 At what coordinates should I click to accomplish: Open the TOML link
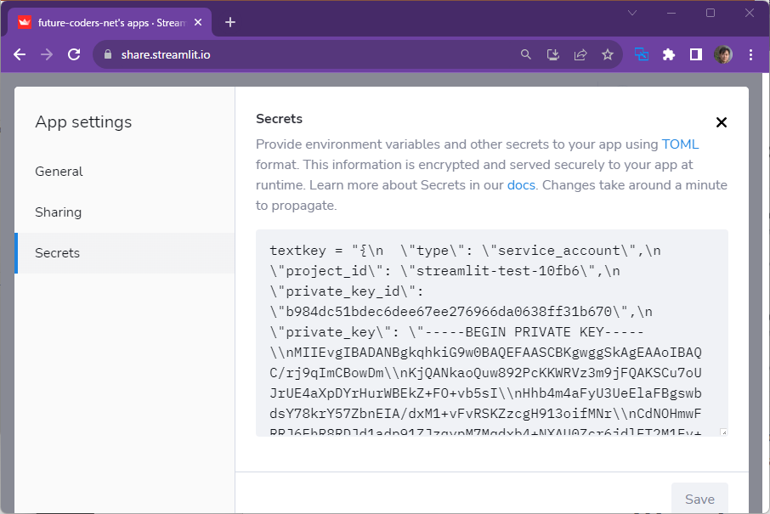(680, 144)
